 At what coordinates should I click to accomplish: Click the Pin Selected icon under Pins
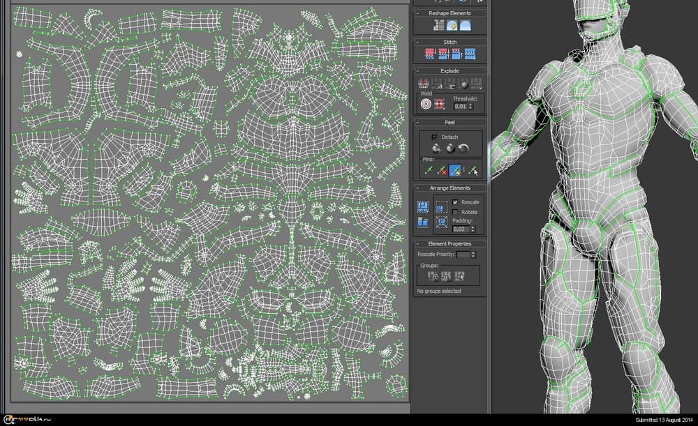428,169
